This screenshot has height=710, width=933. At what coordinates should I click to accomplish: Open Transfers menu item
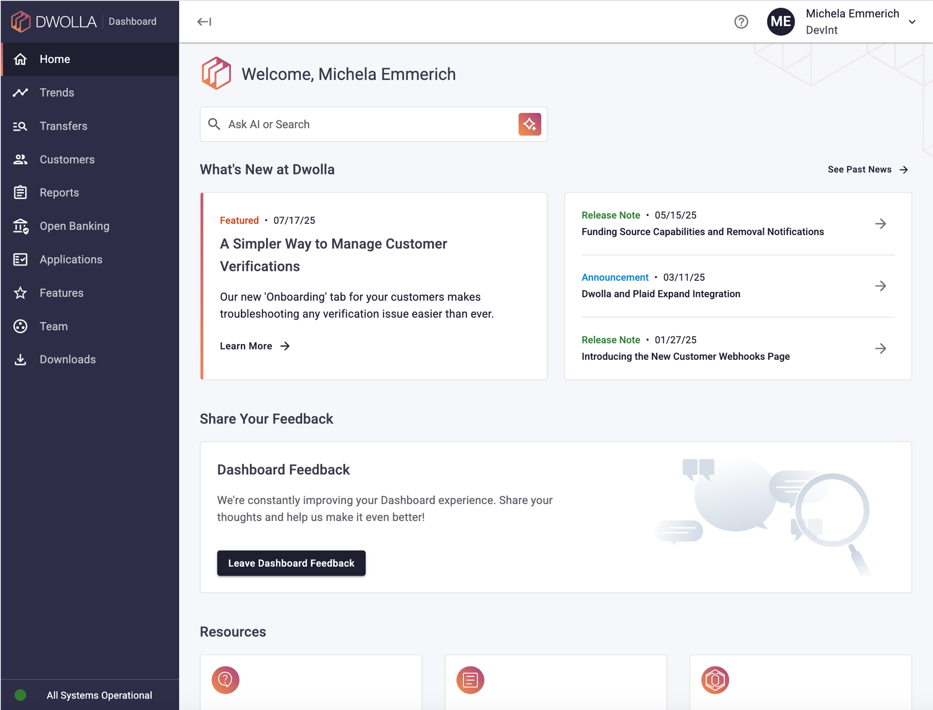pos(90,126)
